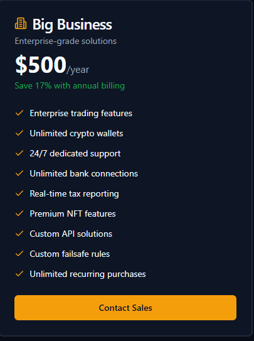The width and height of the screenshot is (254, 341).
Task: Click checkmark beside Custom API solutions
Action: pyautogui.click(x=19, y=234)
